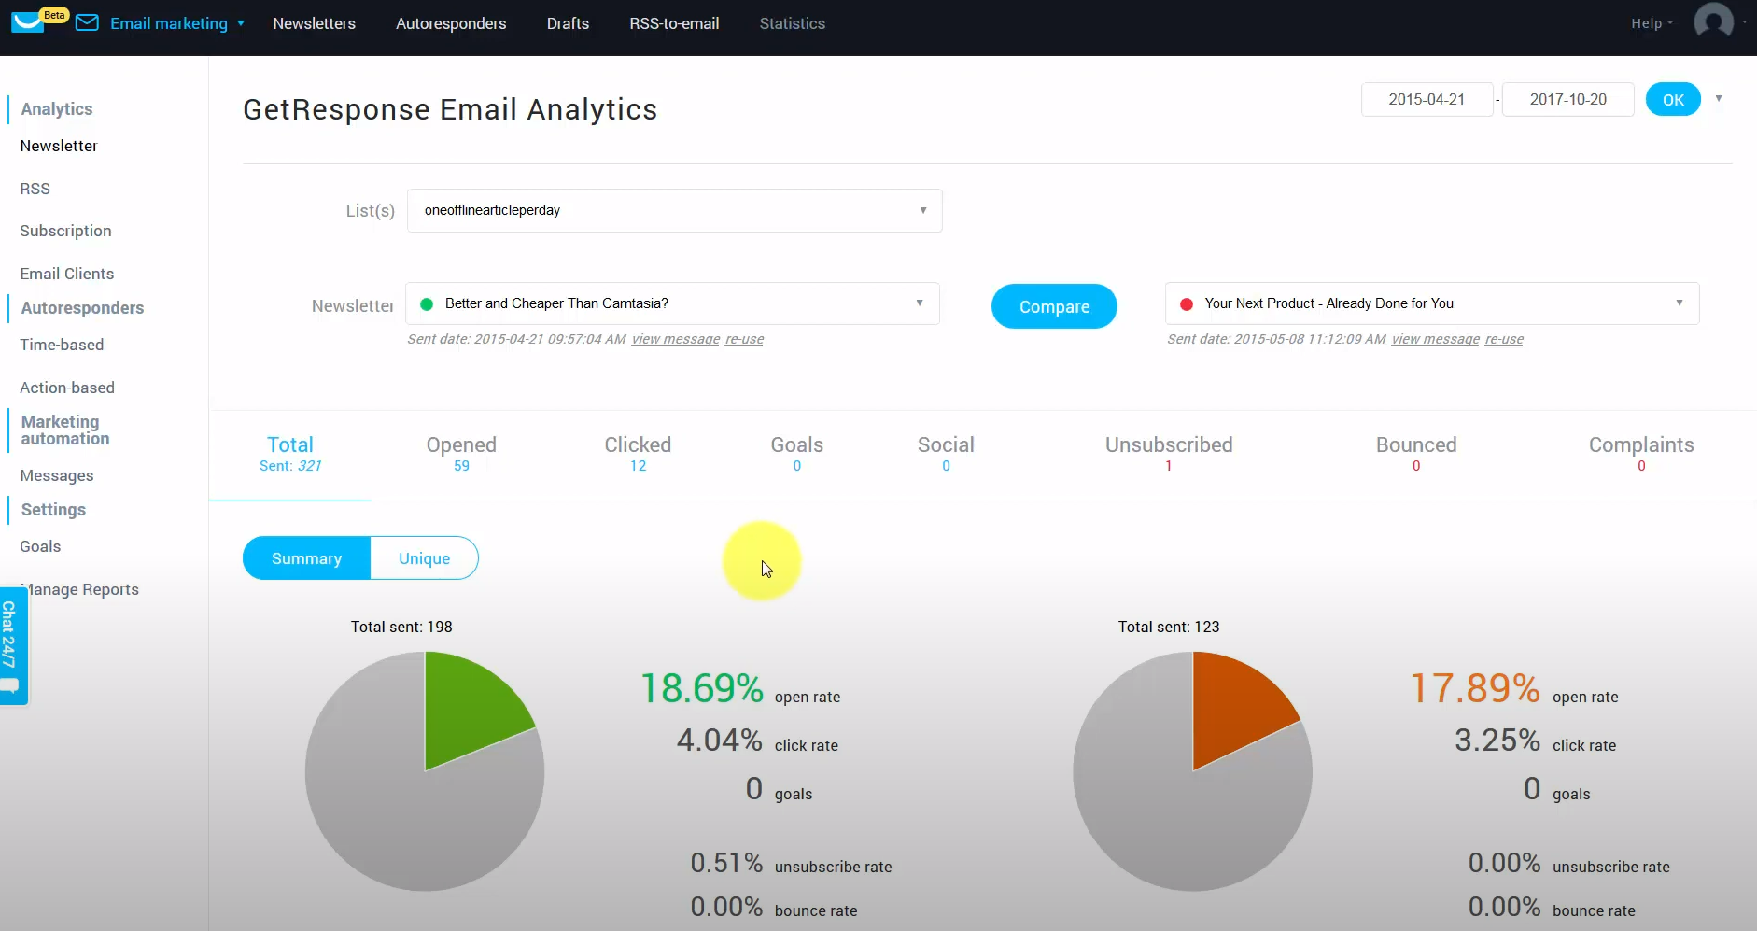The width and height of the screenshot is (1757, 931).
Task: Click the start date field 2015-04-21
Action: (1426, 100)
